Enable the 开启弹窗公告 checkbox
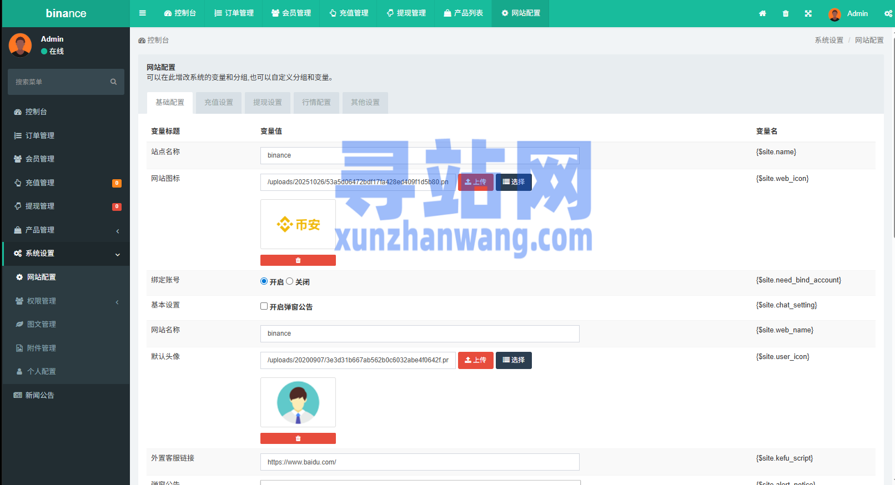895x485 pixels. point(264,306)
